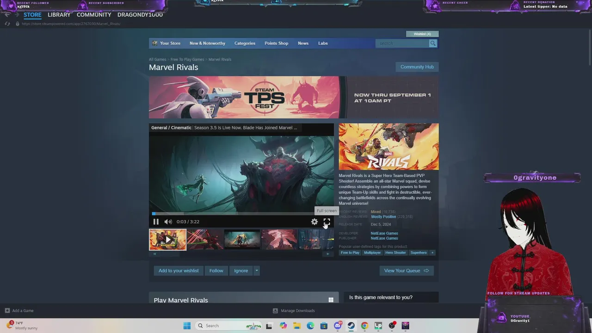Image resolution: width=592 pixels, height=333 pixels.
Task: Click Steam forward navigation arrow
Action: [16, 14]
